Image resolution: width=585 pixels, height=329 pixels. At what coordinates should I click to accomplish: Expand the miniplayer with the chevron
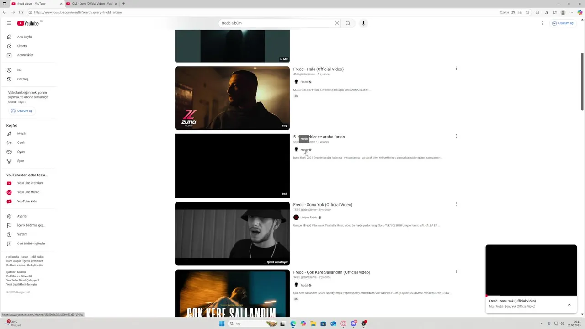pos(569,305)
